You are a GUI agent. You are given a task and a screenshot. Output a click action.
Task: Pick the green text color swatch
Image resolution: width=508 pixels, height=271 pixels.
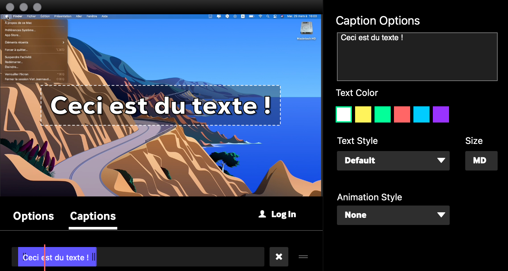(x=383, y=114)
